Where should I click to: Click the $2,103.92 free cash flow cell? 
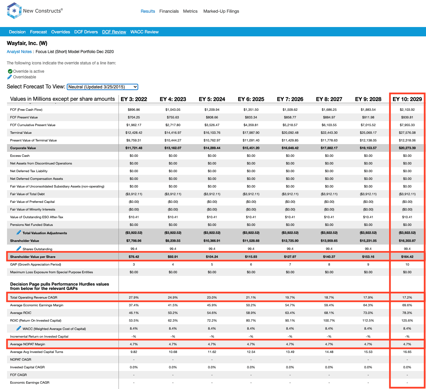407,110
